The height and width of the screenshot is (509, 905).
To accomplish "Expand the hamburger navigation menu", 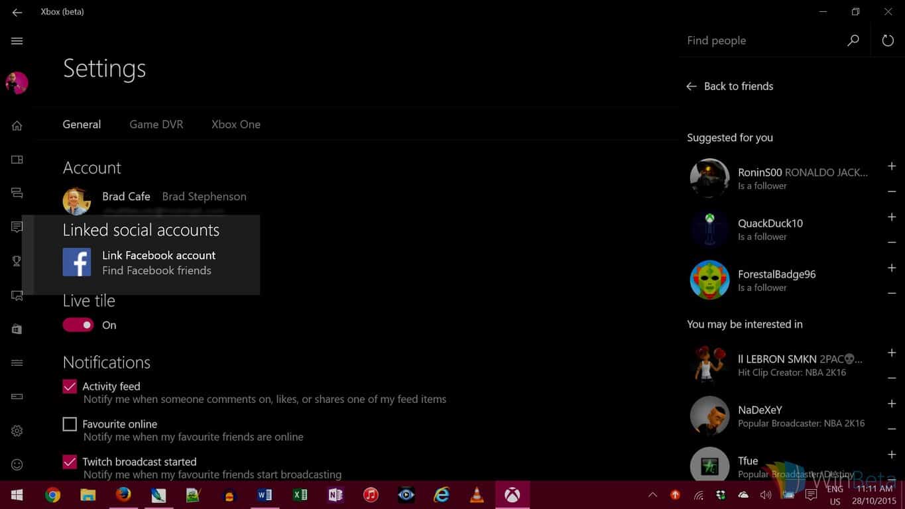I will click(17, 40).
